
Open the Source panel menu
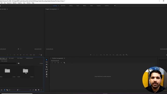tap(7, 9)
